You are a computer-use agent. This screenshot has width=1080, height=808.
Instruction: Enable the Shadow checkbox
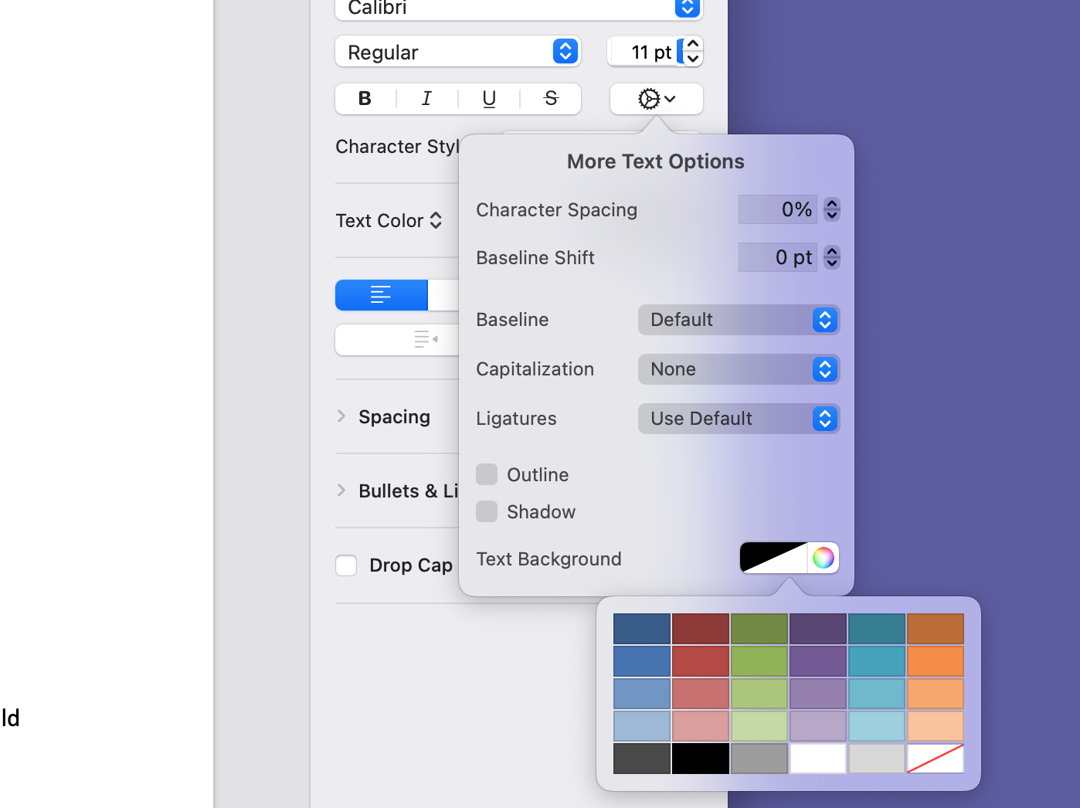(x=487, y=511)
